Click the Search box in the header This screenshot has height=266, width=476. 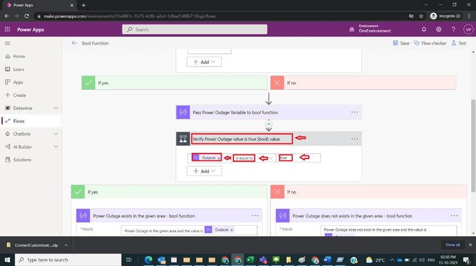(194, 30)
